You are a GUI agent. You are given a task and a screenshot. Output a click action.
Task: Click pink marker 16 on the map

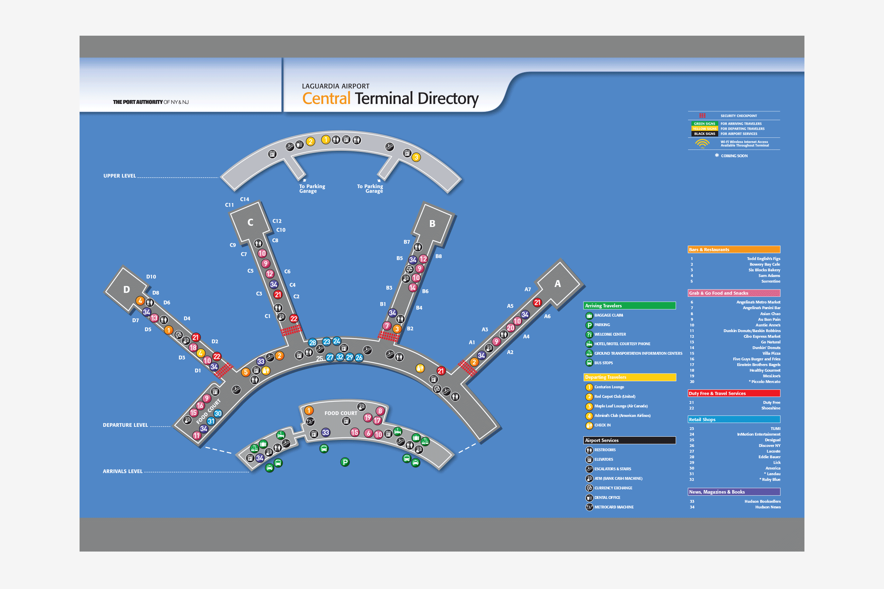[200, 406]
